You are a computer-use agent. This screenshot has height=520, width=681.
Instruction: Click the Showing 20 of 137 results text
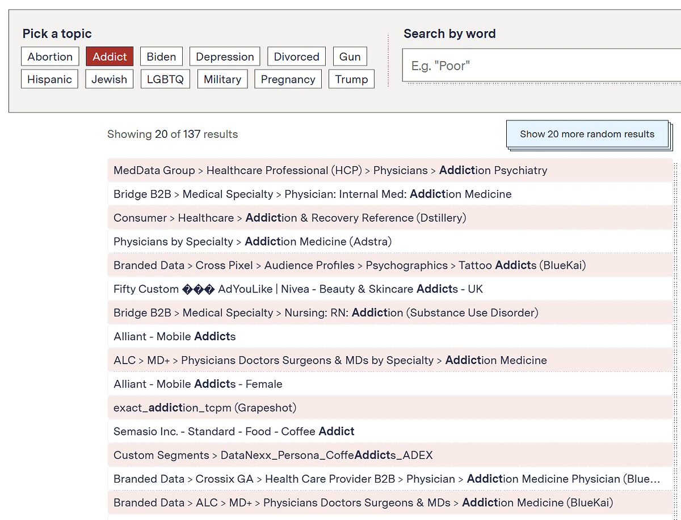click(x=173, y=134)
